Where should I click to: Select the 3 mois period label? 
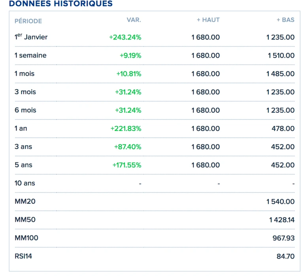point(25,92)
